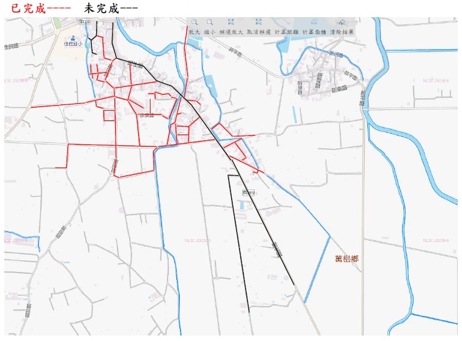The height and width of the screenshot is (341, 462).
Task: Click the 清除結果 text label in toolbar
Action: point(341,31)
